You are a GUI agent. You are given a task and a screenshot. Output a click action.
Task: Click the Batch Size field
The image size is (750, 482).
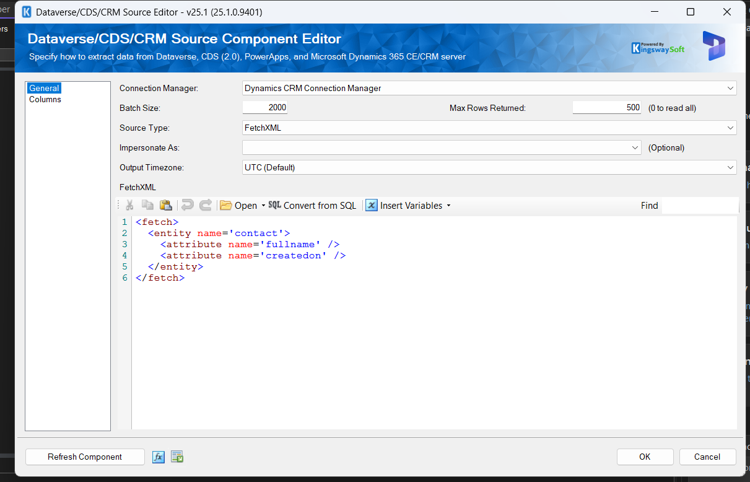[x=265, y=108]
